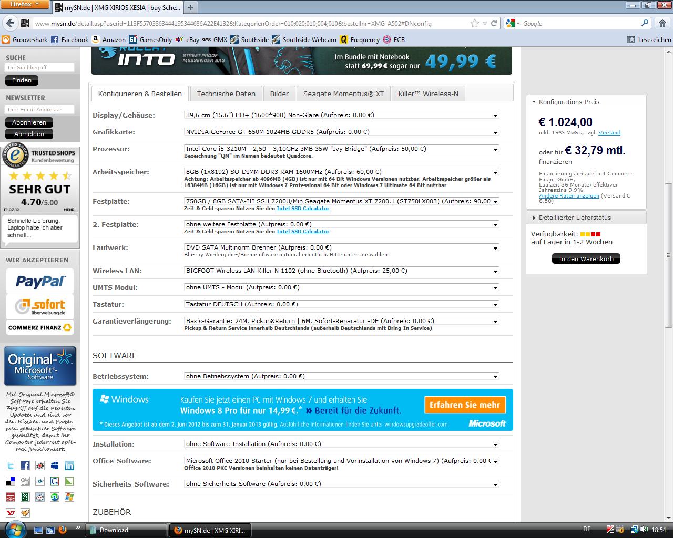This screenshot has width=673, height=538.
Task: Switch to Seagate Momentus XT tab
Action: coord(344,94)
